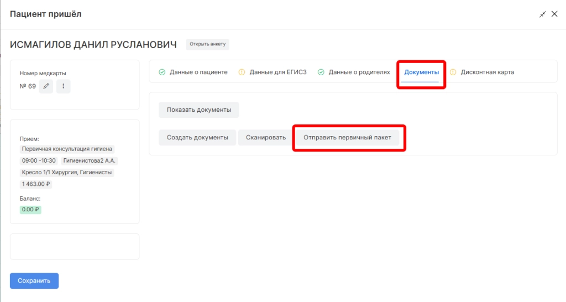Click the Создать документы button
566x302 pixels.
click(197, 137)
